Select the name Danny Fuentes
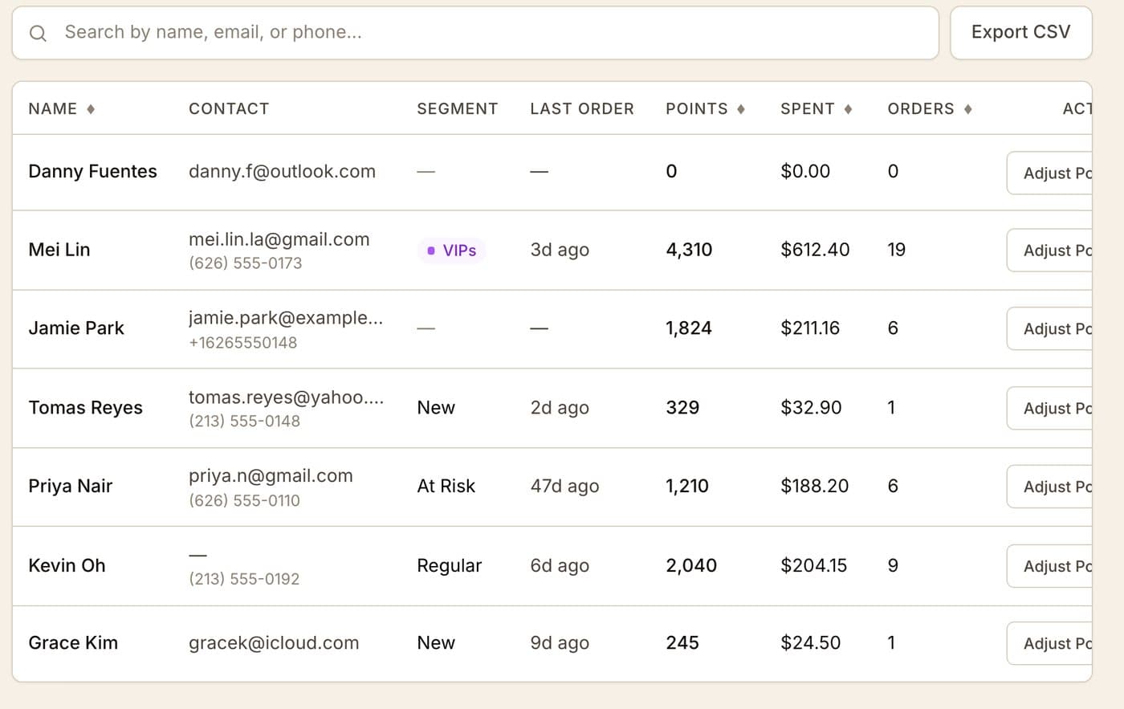The width and height of the screenshot is (1124, 709). pos(92,171)
